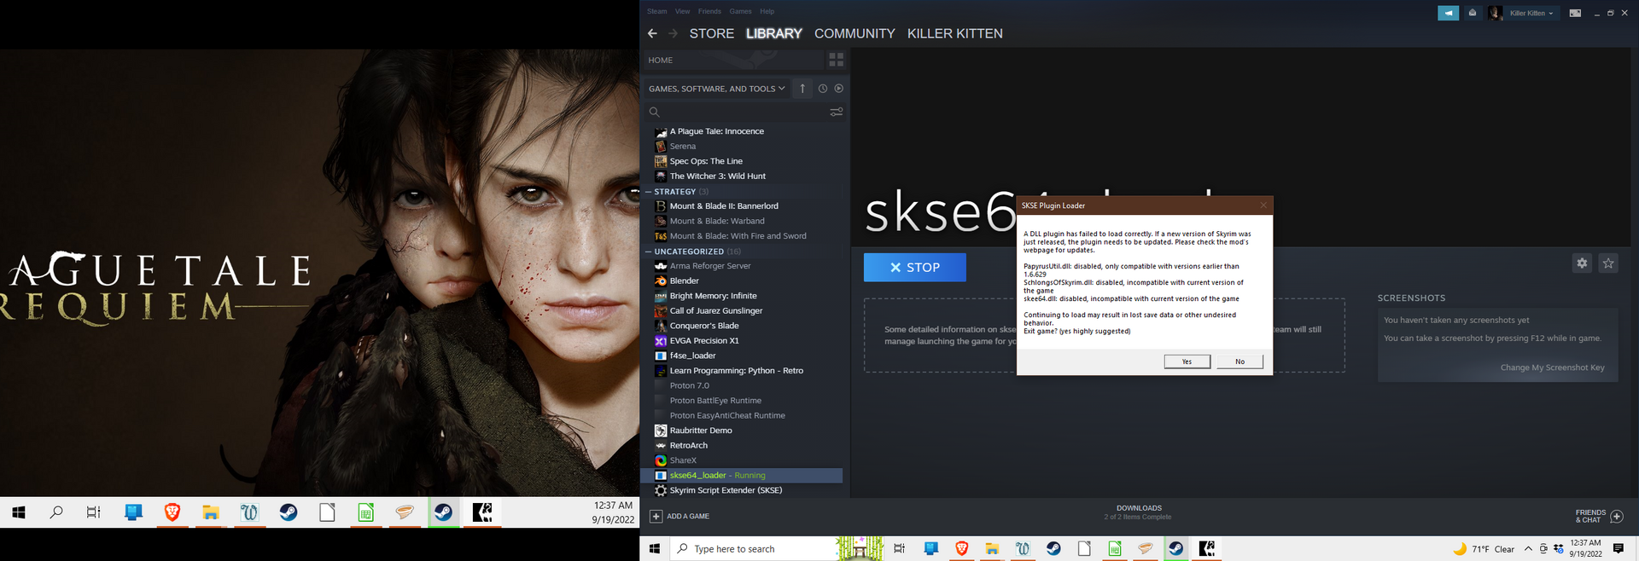Open the Steam inbox envelope icon

[x=1472, y=13]
